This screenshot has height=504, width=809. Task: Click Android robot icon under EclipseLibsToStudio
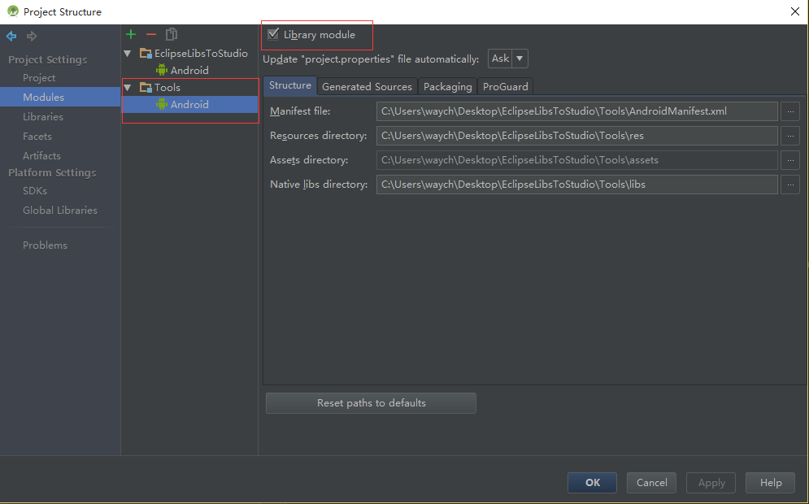click(x=162, y=70)
